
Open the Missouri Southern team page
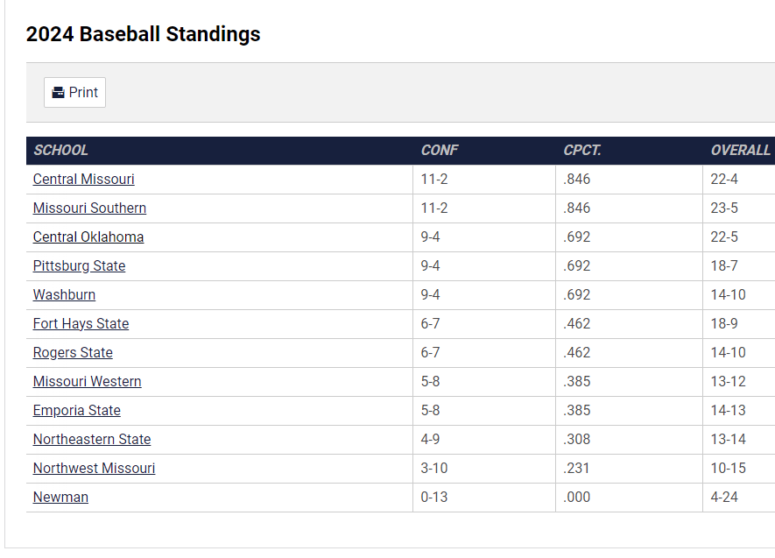point(89,208)
